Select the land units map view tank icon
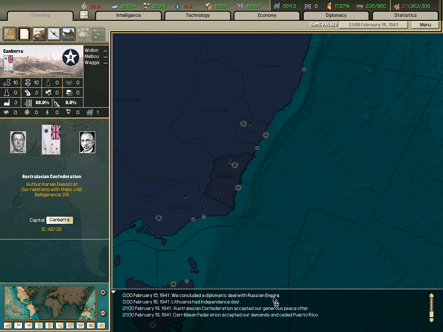The width and height of the screenshot is (443, 332). [x=38, y=34]
